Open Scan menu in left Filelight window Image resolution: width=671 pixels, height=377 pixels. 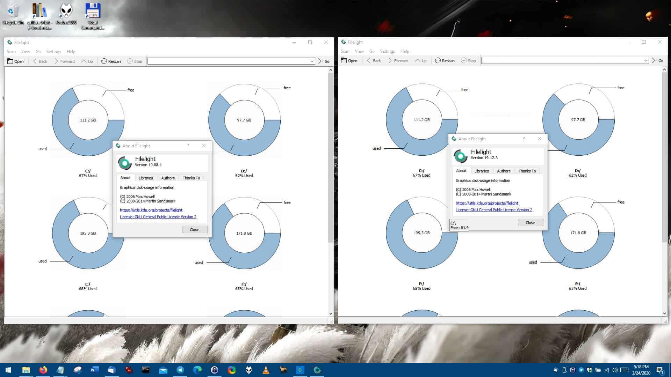[11, 52]
